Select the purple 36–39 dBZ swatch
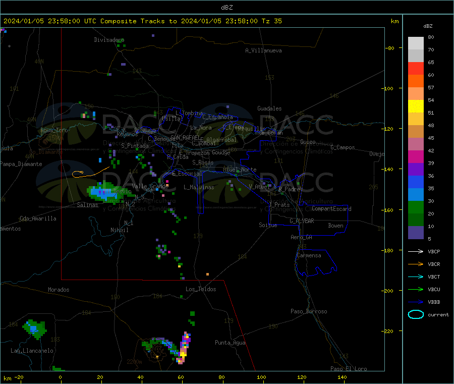This screenshot has width=454, height=384. (416, 170)
